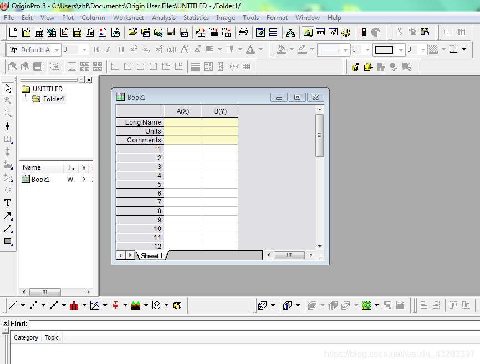Select the Screen Reader crosshair tool
The width and height of the screenshot is (480, 364).
click(8, 126)
